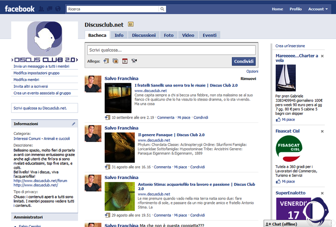Click Rimuovi on the first post
Viewport: 336px width, 227px height.
click(248, 79)
